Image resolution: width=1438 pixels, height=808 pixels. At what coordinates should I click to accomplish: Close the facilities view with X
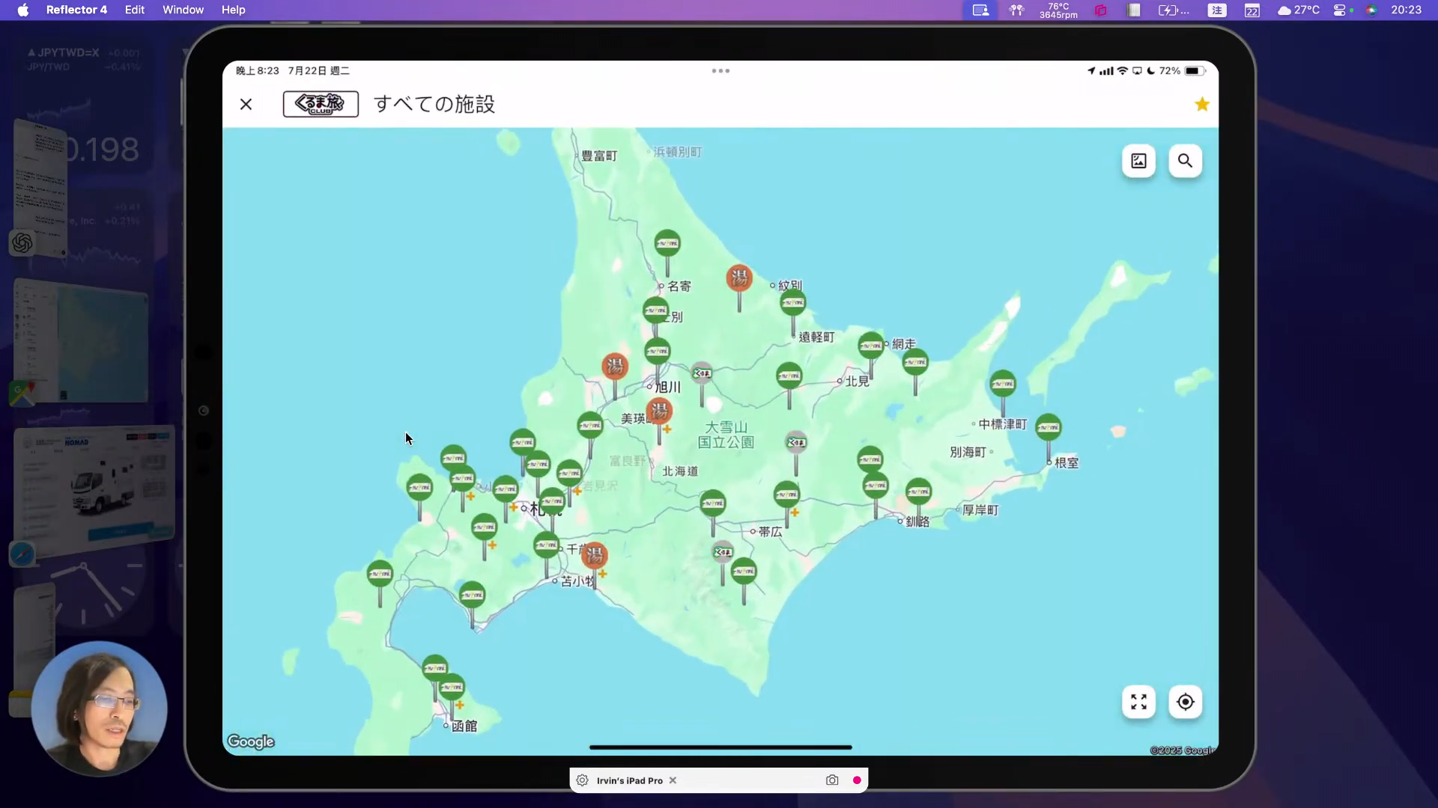click(x=246, y=105)
